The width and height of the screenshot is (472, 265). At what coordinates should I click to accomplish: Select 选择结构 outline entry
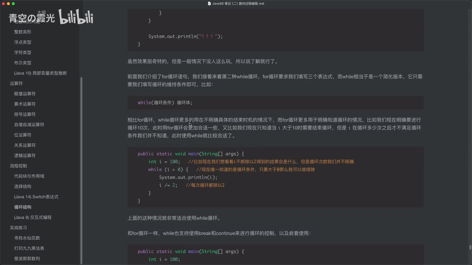(x=23, y=187)
